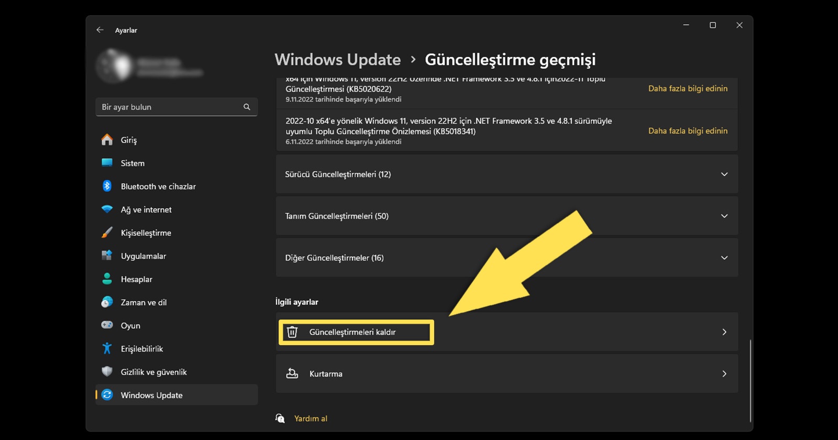Select Zaman ve dil
The image size is (838, 440).
pos(177,302)
